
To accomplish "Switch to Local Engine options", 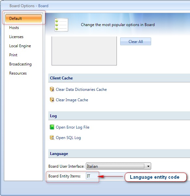I will pyautogui.click(x=20, y=46).
